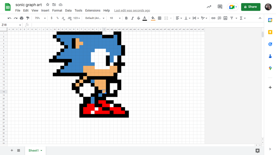Format as currency
This screenshot has width=276, height=155.
(52, 18)
